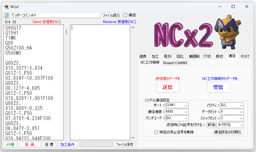Click the filename field てっかーコイン.dxf
The height and width of the screenshot is (152, 256).
click(55, 15)
